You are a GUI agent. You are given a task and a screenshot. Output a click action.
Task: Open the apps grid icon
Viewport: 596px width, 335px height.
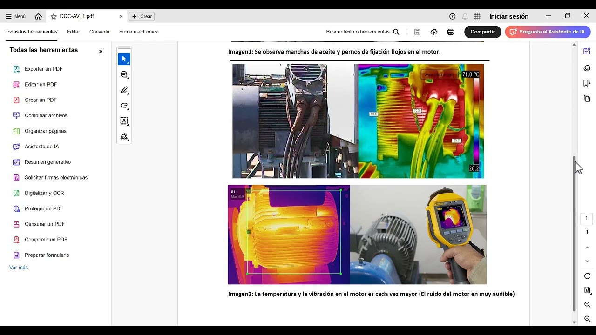coord(477,16)
